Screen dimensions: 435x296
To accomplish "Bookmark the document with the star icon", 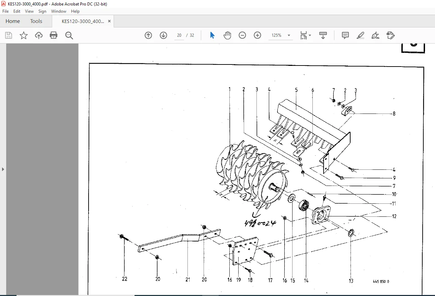I will coord(24,35).
